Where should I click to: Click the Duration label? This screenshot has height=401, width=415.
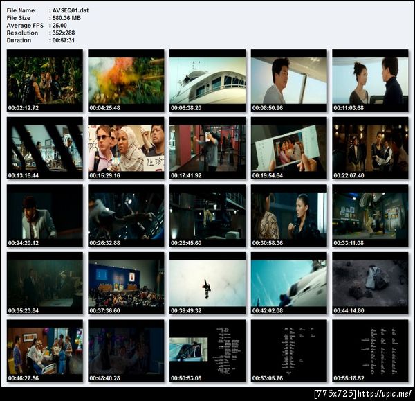19,40
